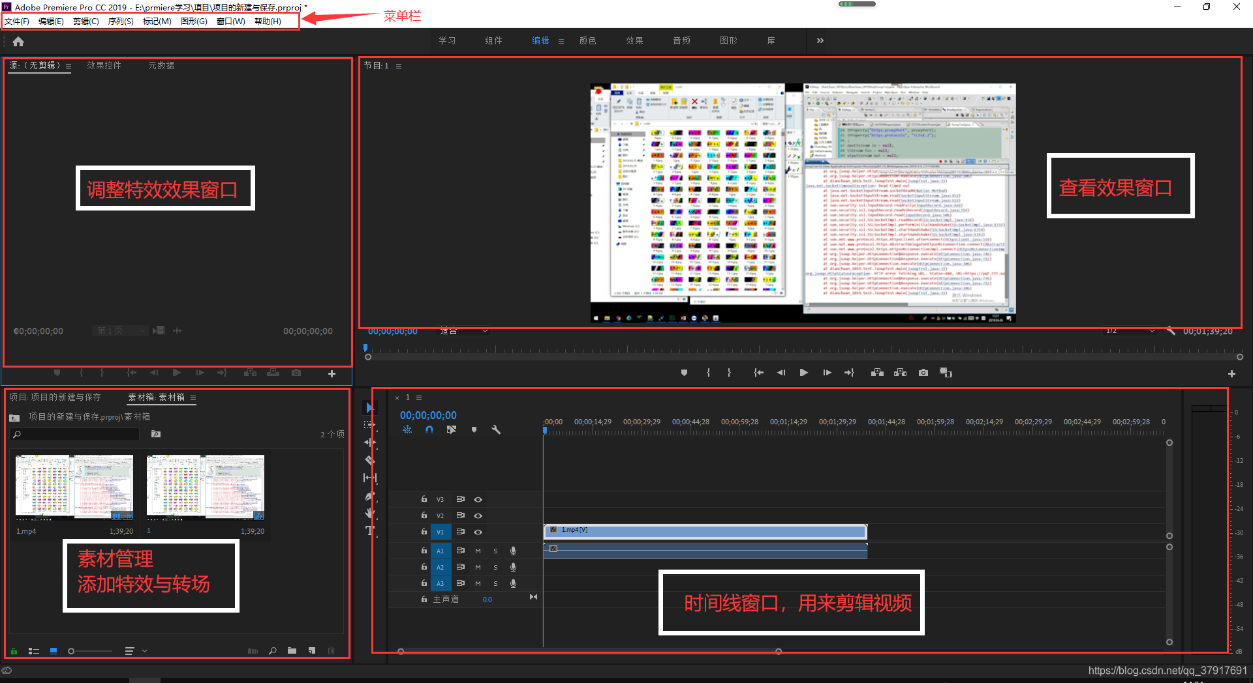Image resolution: width=1253 pixels, height=683 pixels.
Task: Go to Out point in Program monitor
Action: coord(849,373)
